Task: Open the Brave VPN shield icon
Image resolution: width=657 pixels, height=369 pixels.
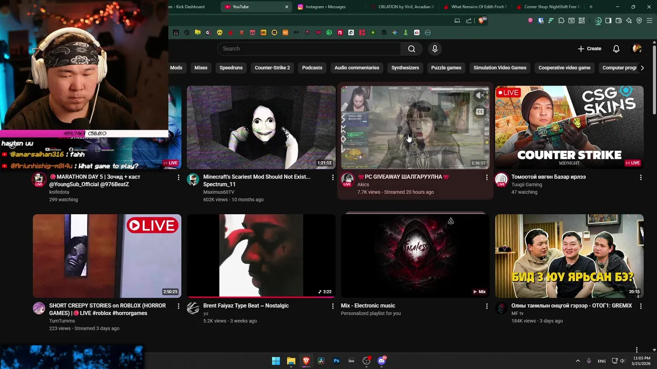Action: (639, 20)
